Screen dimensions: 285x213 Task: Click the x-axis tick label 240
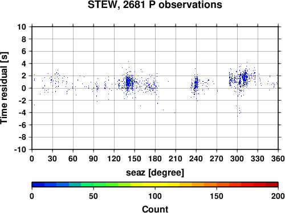[196, 158]
